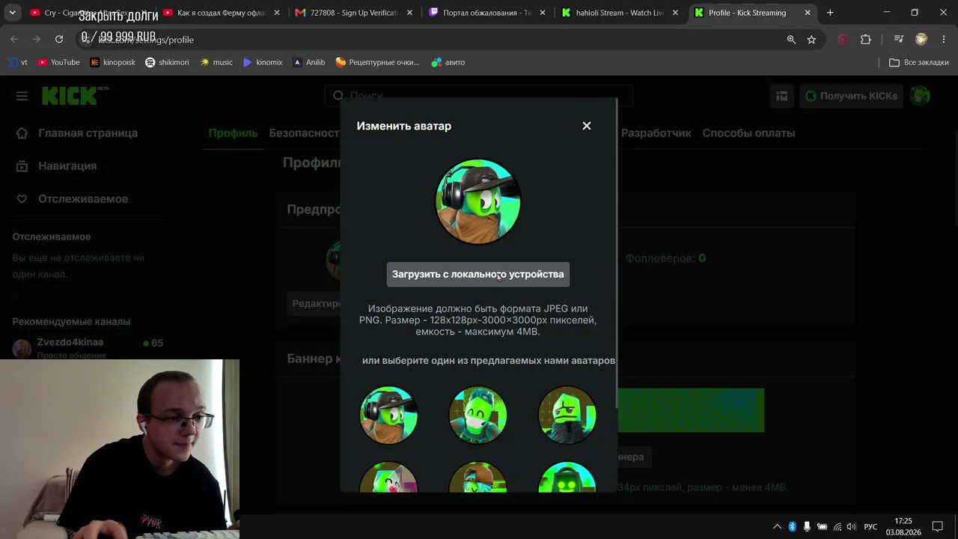This screenshot has width=958, height=539.
Task: Pick the green robot-face avatar in black jacket
Action: tap(567, 415)
